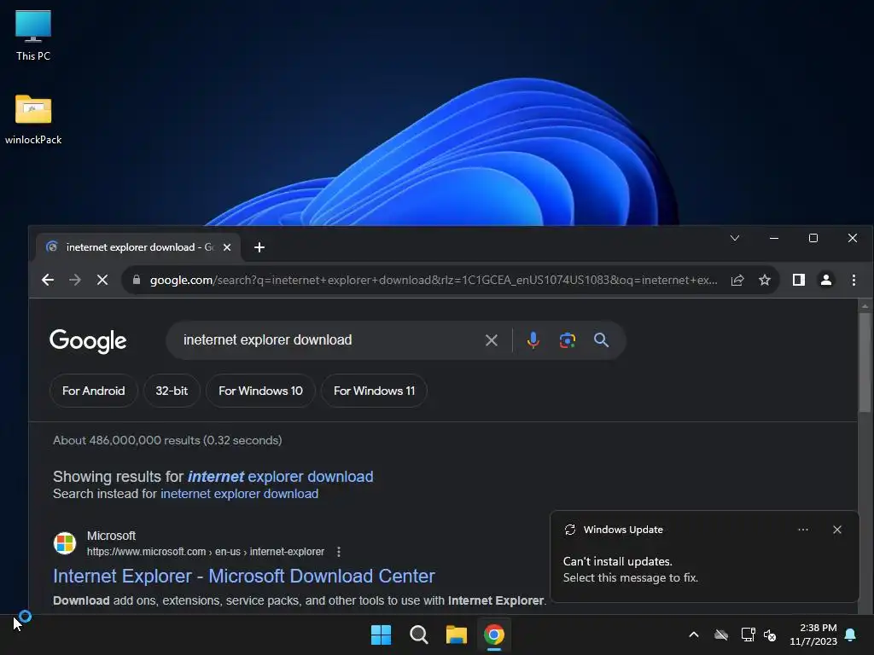Open the notification bell in the taskbar
The width and height of the screenshot is (874, 655).
(851, 635)
